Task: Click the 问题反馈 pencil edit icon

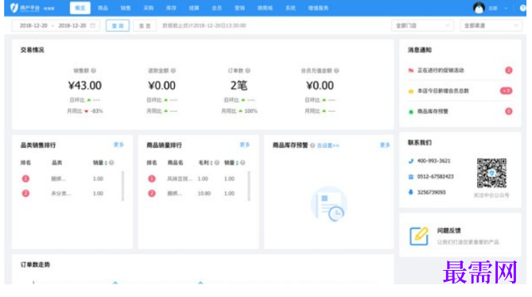Action: coord(419,236)
